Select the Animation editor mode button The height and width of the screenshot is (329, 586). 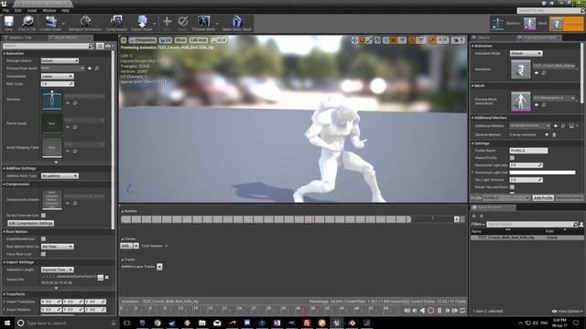coord(566,24)
